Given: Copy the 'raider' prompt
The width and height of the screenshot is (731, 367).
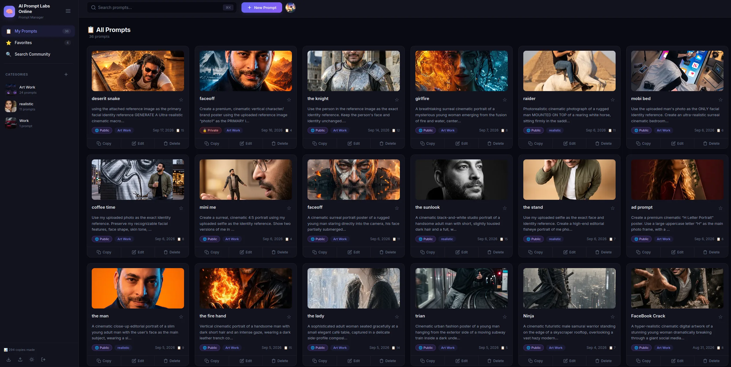Looking at the screenshot, I should click(535, 144).
